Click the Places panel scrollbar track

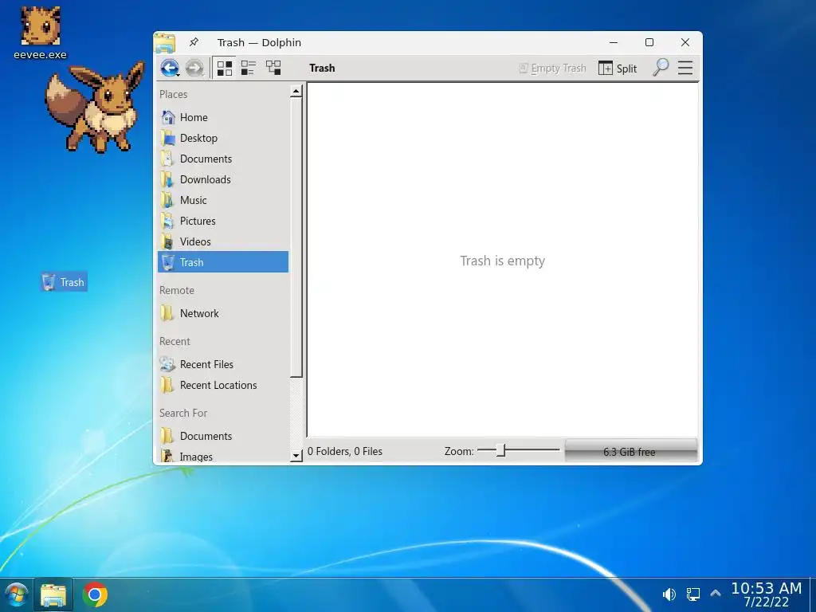[x=296, y=414]
